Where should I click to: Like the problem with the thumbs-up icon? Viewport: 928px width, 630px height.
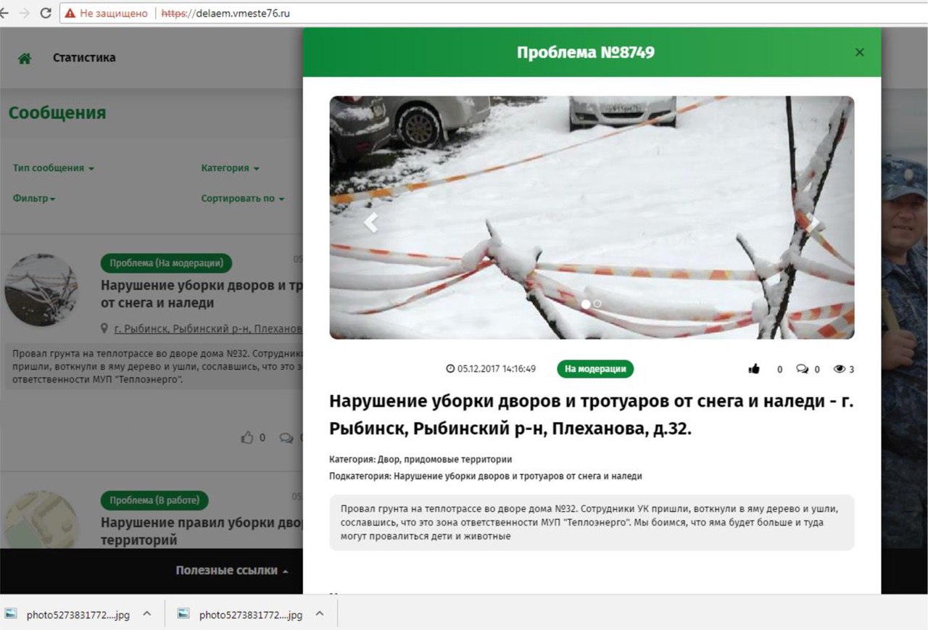pos(754,369)
